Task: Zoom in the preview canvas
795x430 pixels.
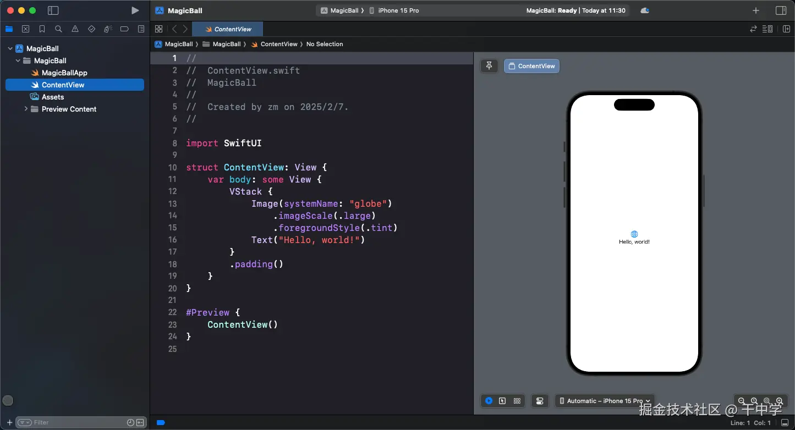Action: [x=779, y=401]
